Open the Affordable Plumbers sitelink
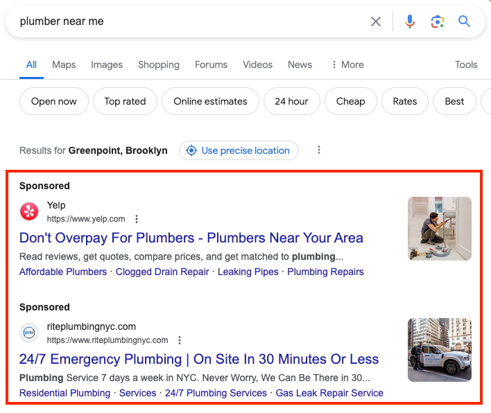This screenshot has width=491, height=413. [63, 272]
